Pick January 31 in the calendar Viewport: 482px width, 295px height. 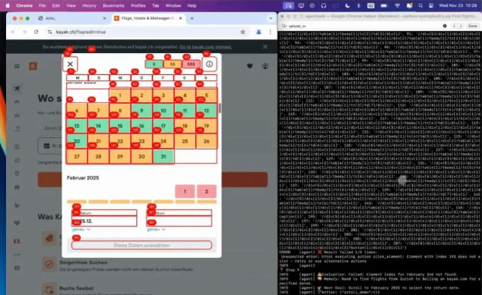(x=163, y=156)
